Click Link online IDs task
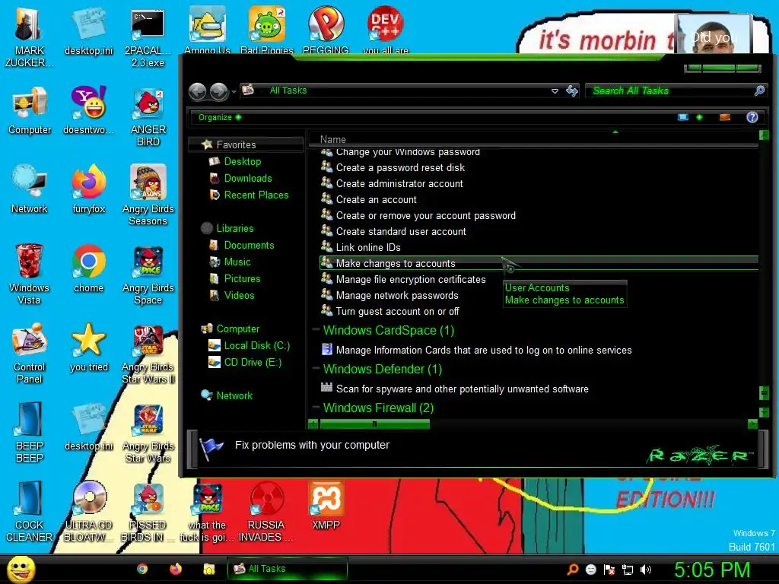The width and height of the screenshot is (779, 584). [x=368, y=247]
